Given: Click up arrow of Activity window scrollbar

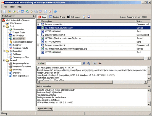Looking at the screenshot, I should click(x=149, y=91).
